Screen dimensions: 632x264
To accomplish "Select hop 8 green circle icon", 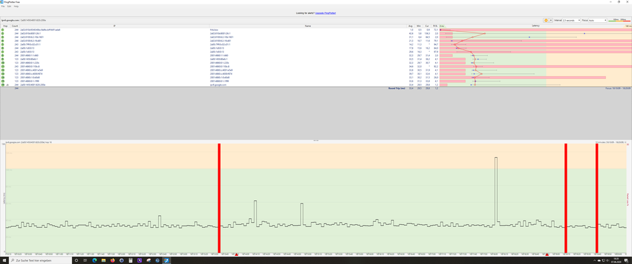I will 3,56.
